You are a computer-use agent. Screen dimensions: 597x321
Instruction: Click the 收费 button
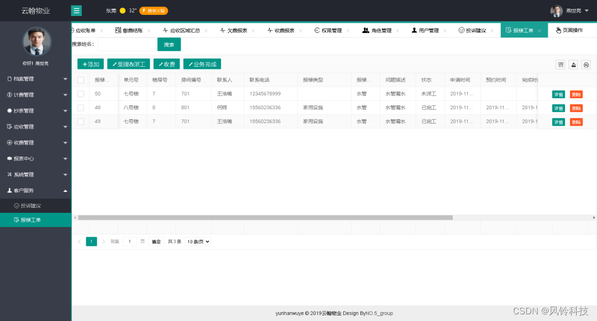point(167,64)
